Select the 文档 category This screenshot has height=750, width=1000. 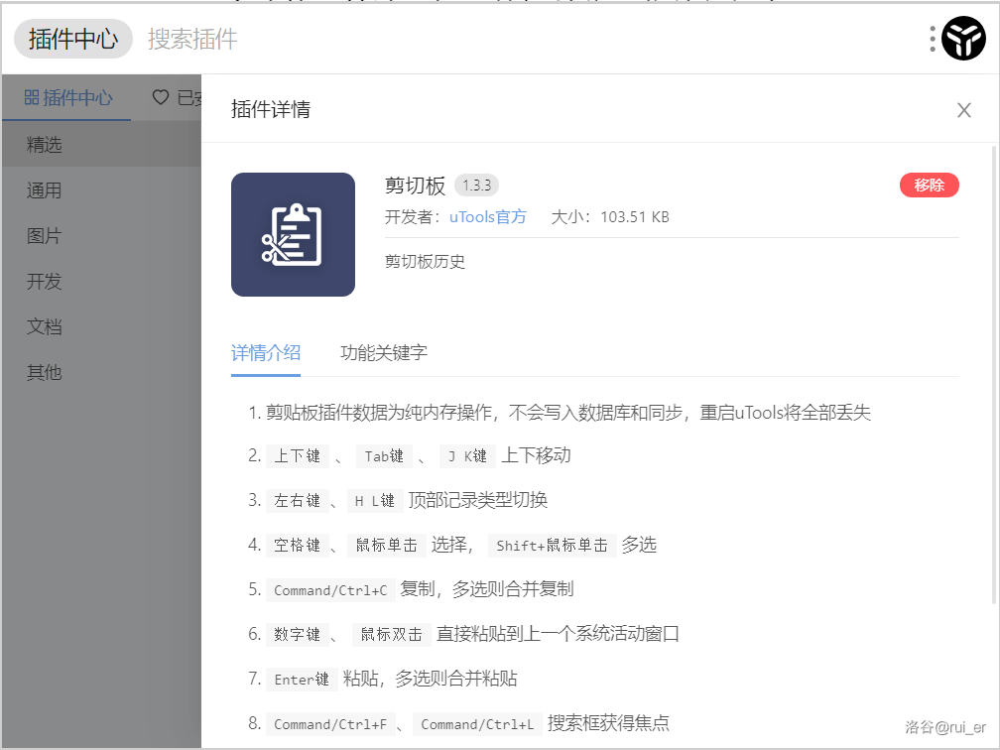[45, 326]
